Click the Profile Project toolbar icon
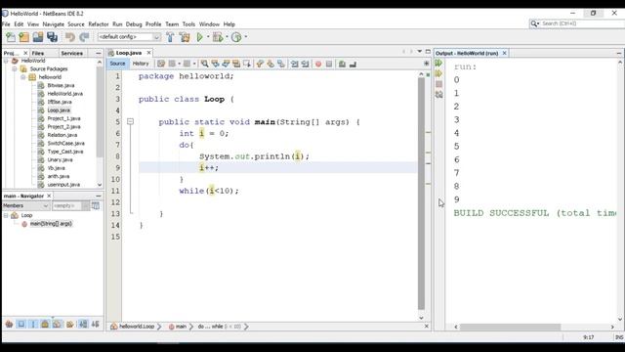 tap(236, 37)
